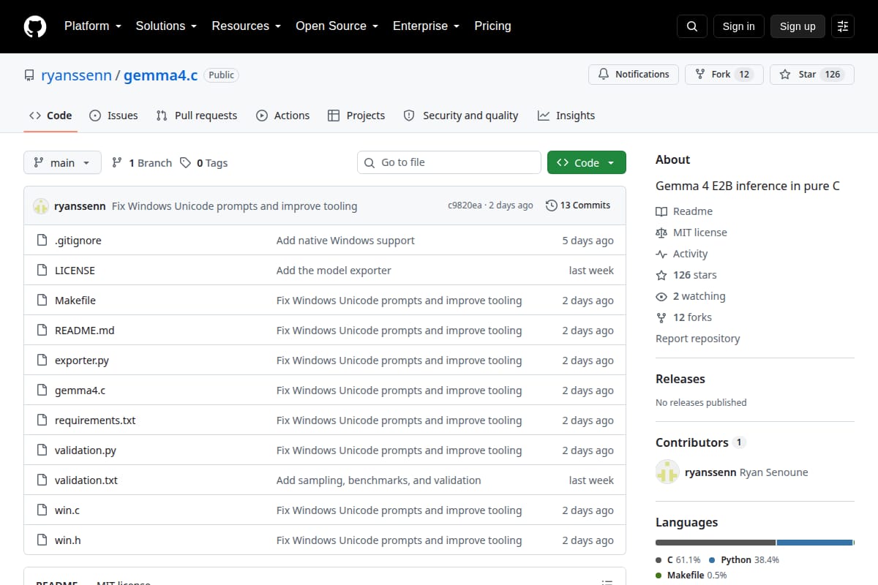Click the tag icon next to 0 Tags
878x585 pixels.
click(x=186, y=162)
